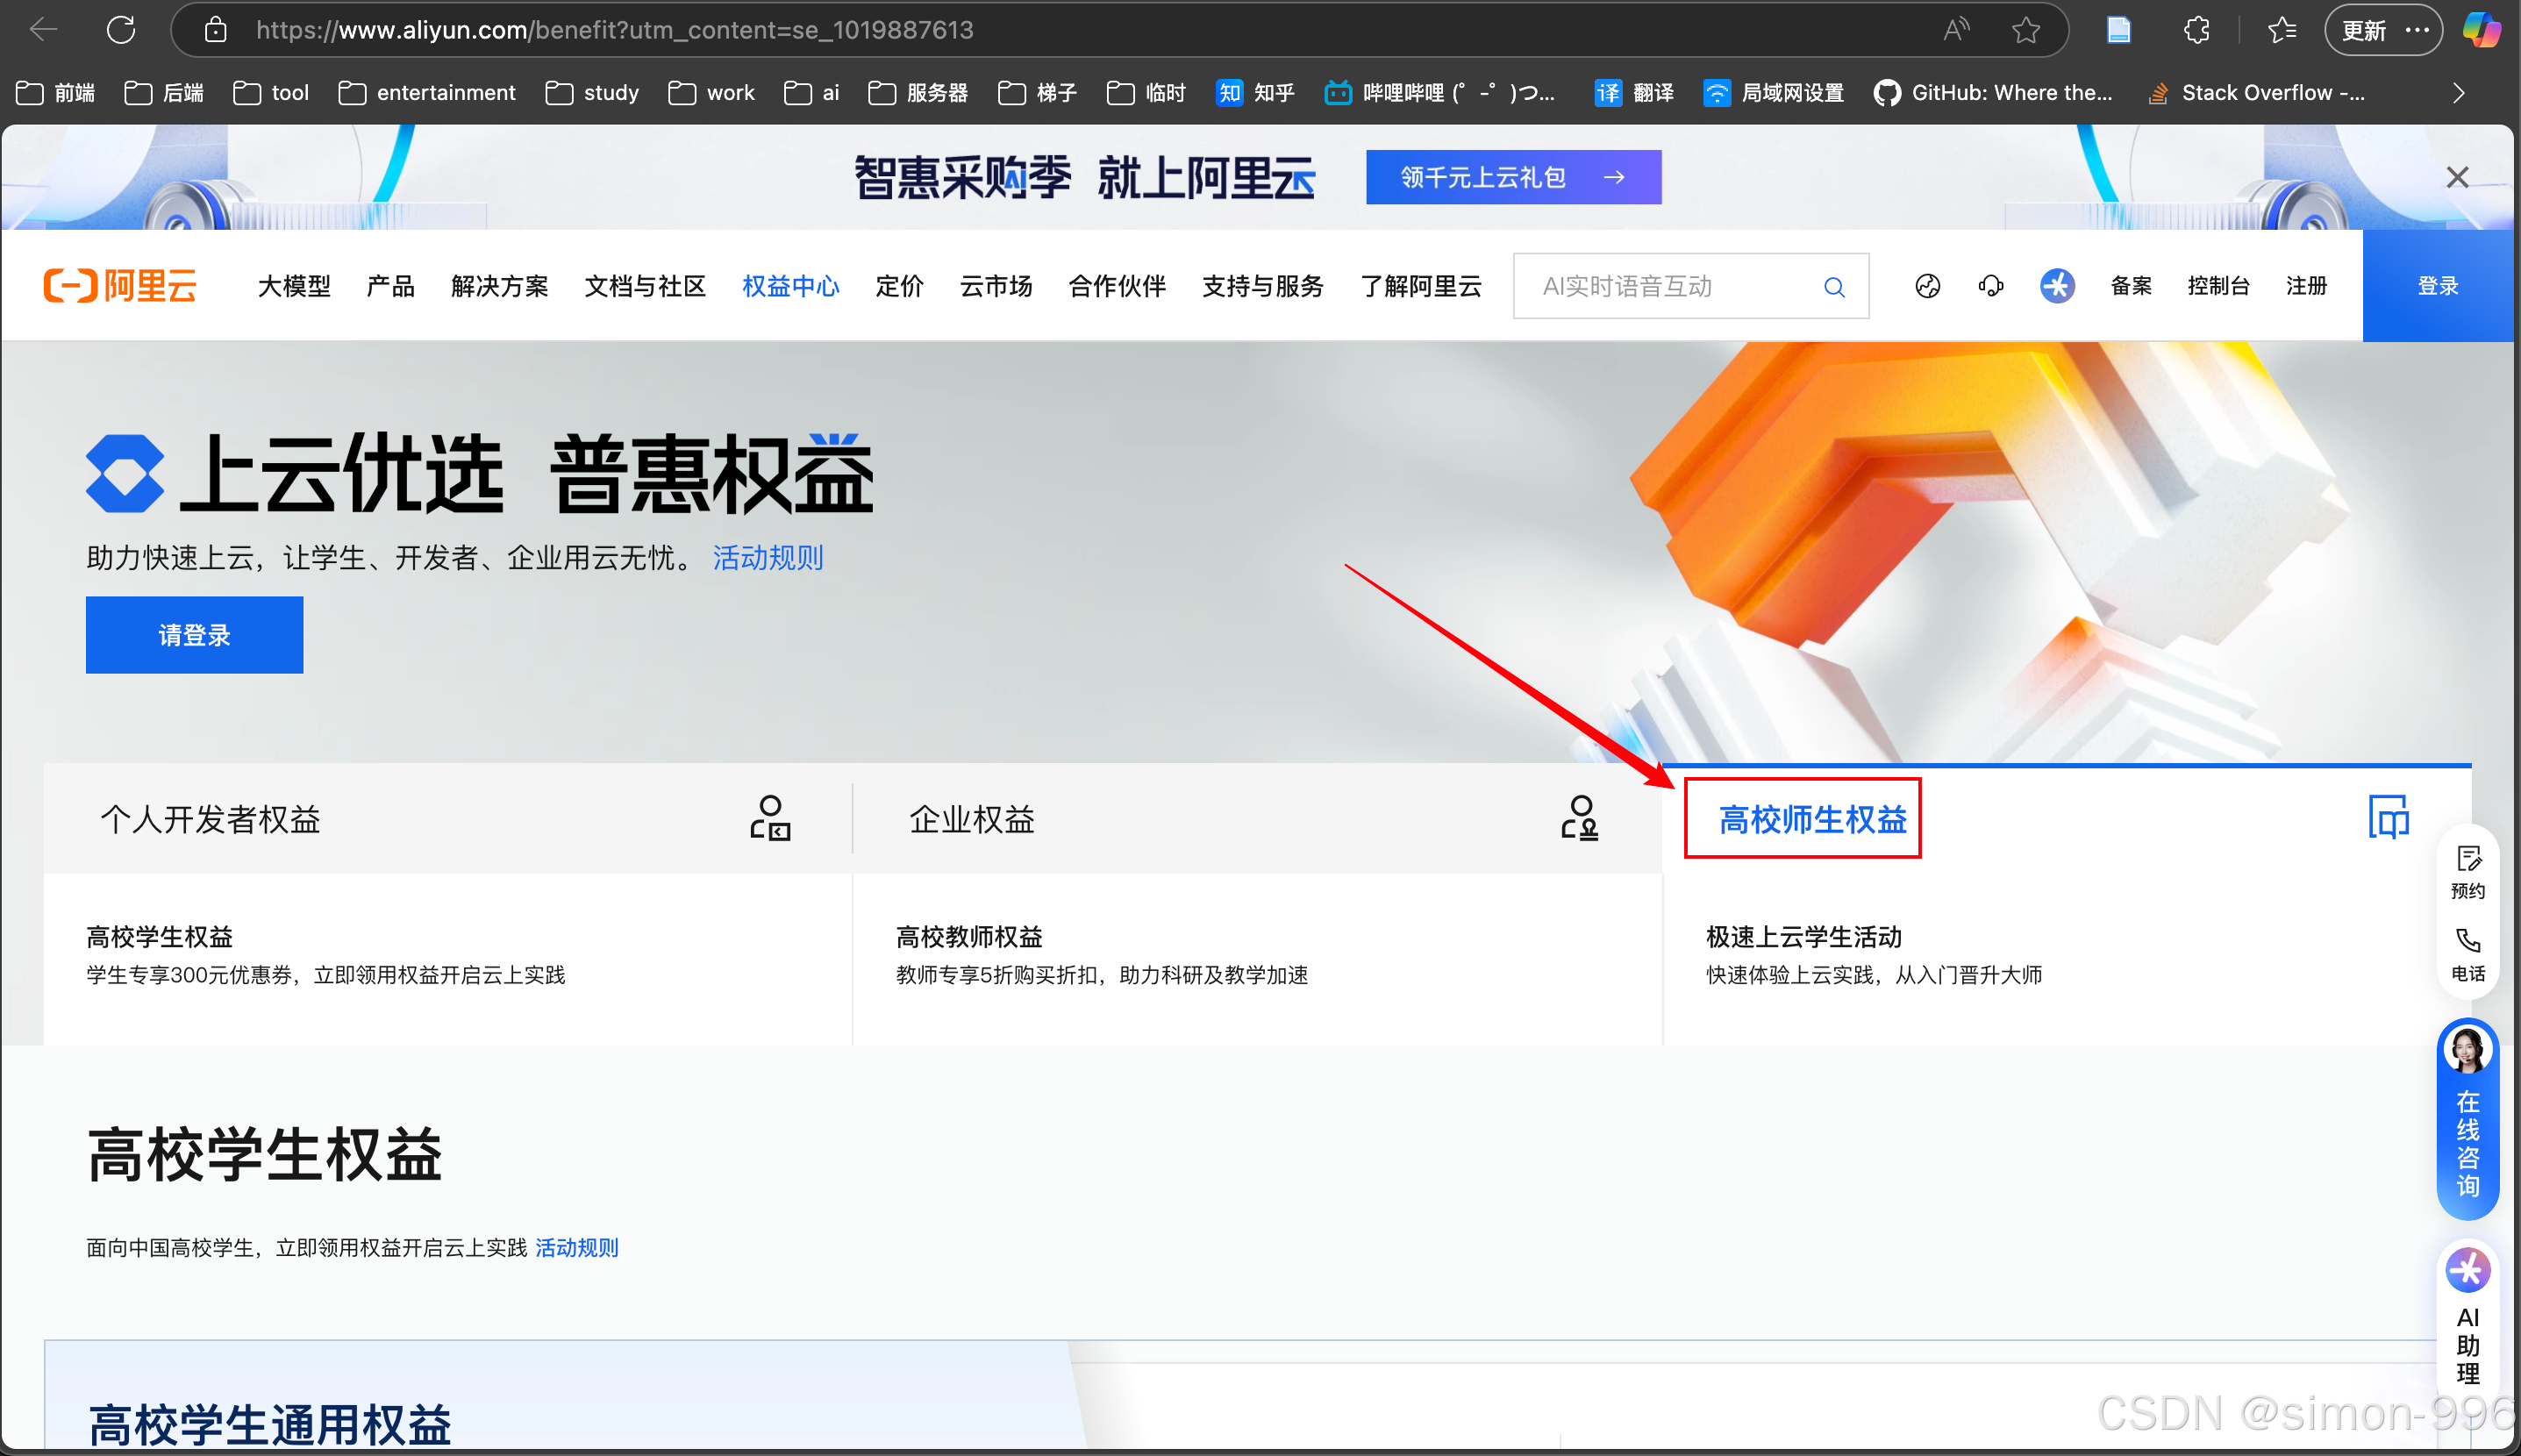Open the GitHub bookmark
Image resolution: width=2521 pixels, height=1456 pixels.
(1993, 93)
